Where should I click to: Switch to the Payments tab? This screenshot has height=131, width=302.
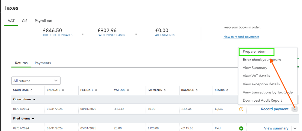pyautogui.click(x=43, y=63)
